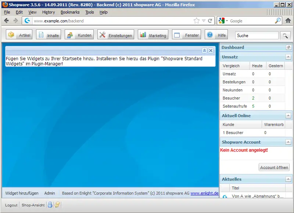Click the Admin label in the footer
294x213 pixels.
click(50, 193)
